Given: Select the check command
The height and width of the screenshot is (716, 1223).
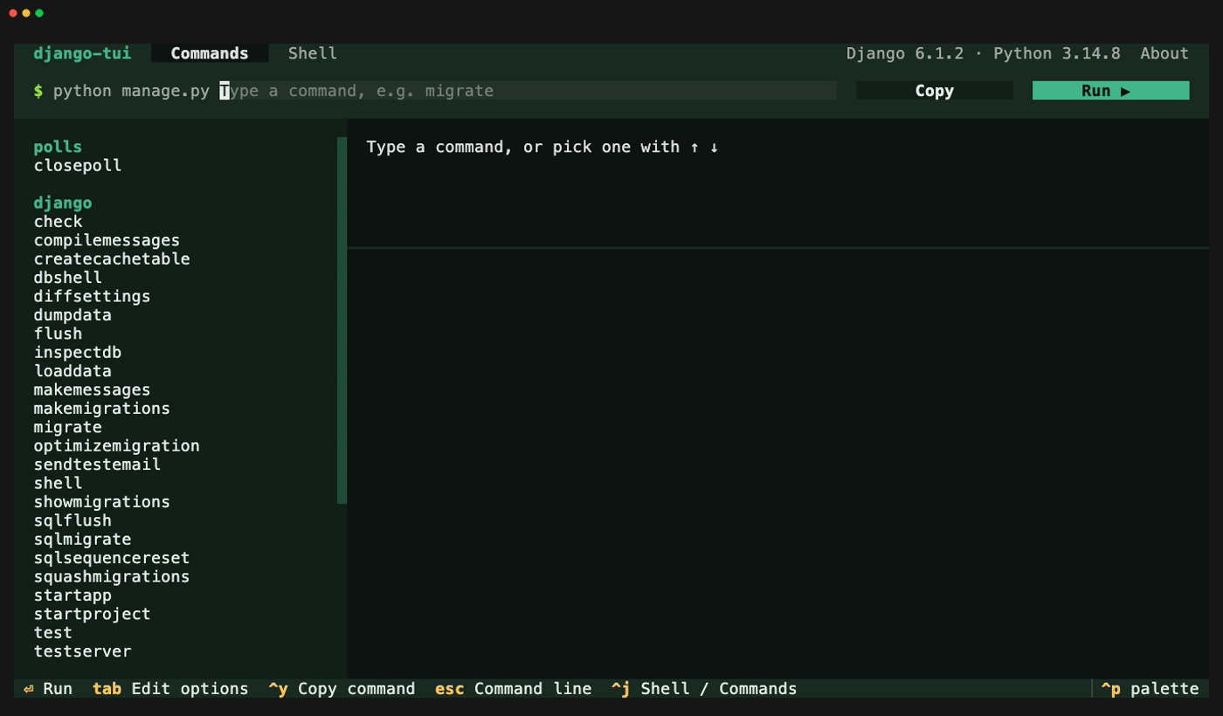Looking at the screenshot, I should (59, 222).
